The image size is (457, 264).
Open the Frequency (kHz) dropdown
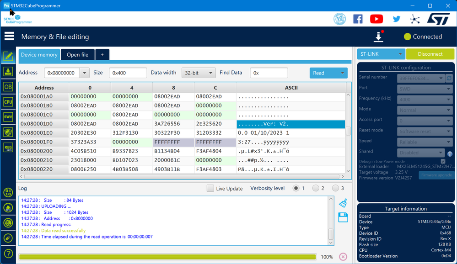[x=425, y=100]
